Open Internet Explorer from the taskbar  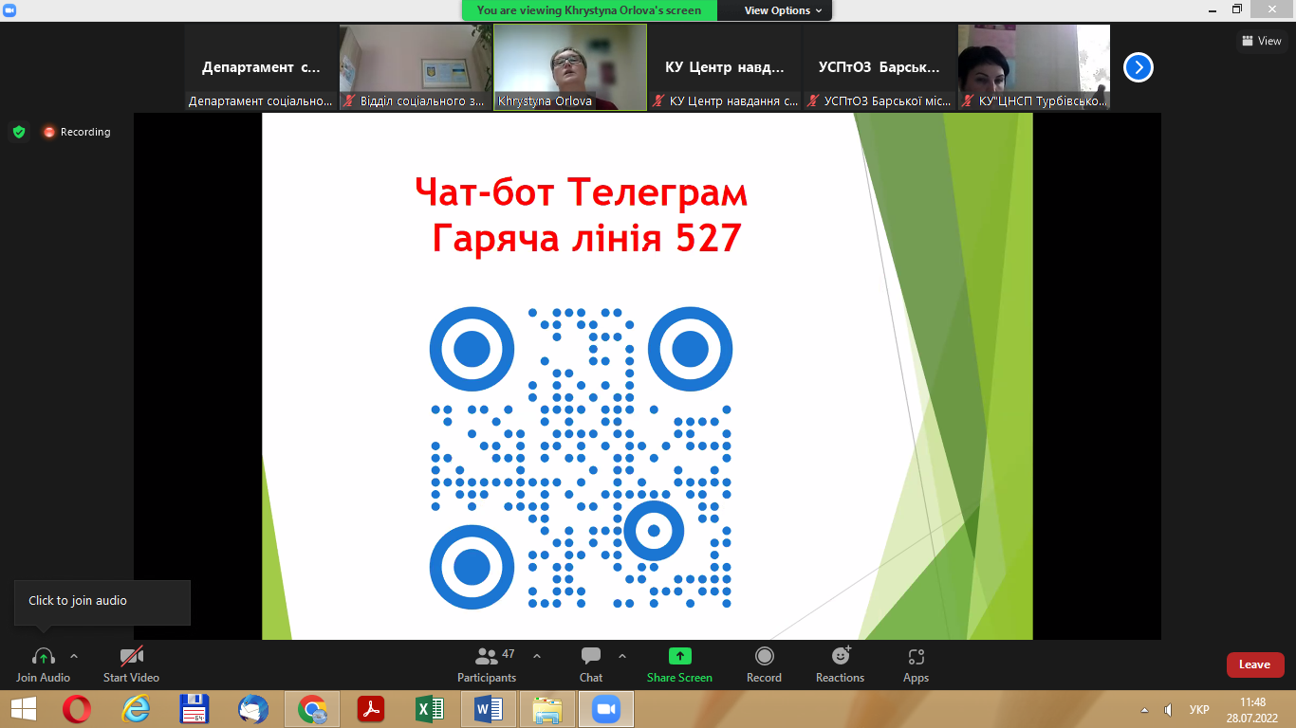pos(136,709)
